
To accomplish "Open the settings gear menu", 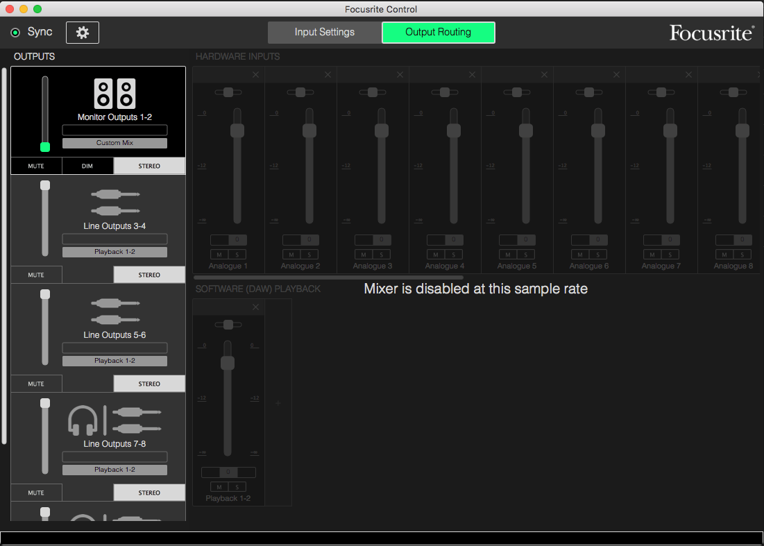I will (82, 32).
